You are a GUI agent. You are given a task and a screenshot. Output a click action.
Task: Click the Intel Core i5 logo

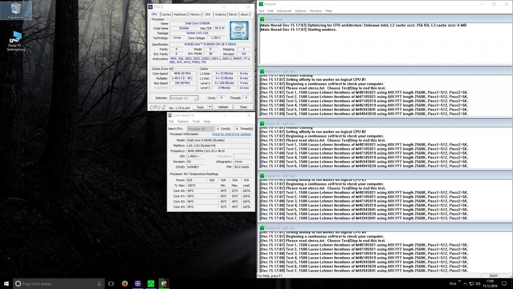239,31
